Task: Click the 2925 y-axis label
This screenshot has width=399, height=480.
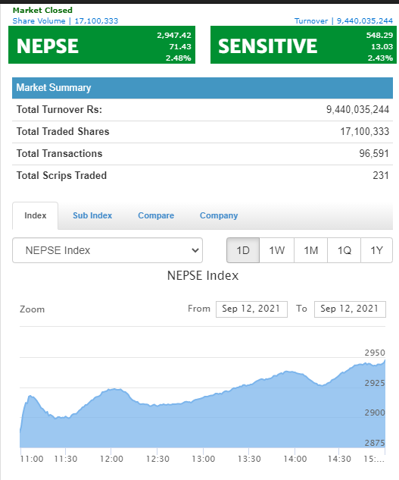Action: pos(375,383)
